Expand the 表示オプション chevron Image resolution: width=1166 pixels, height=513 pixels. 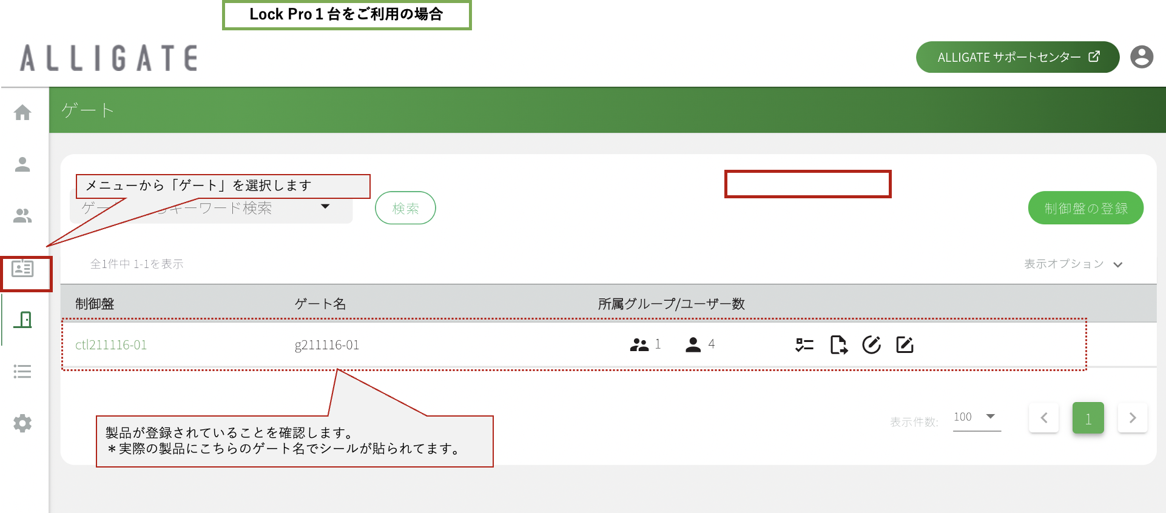pyautogui.click(x=1118, y=264)
